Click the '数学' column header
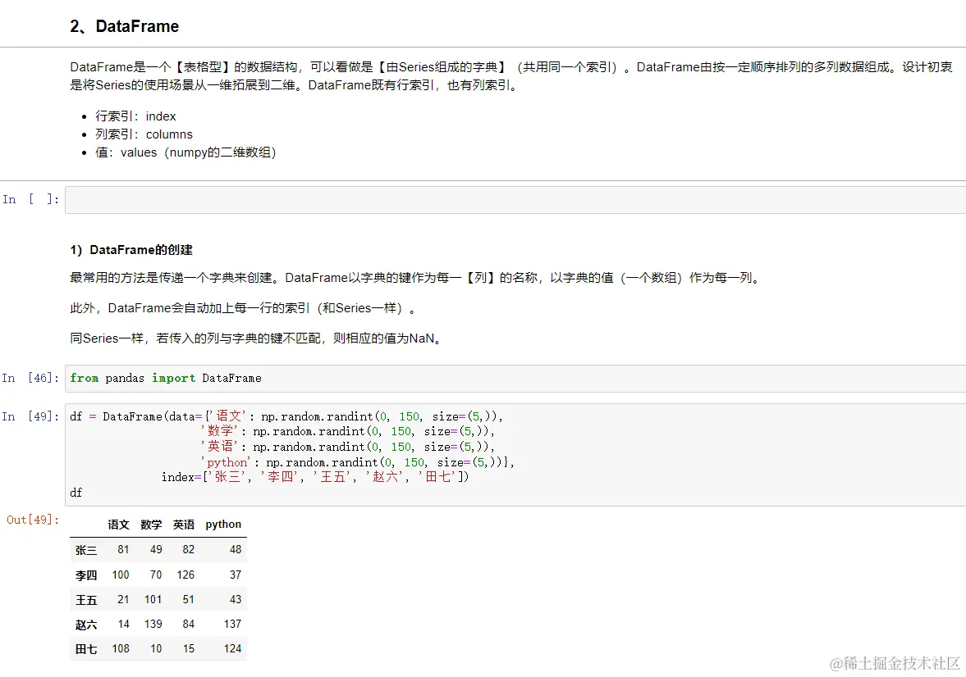 click(x=151, y=525)
